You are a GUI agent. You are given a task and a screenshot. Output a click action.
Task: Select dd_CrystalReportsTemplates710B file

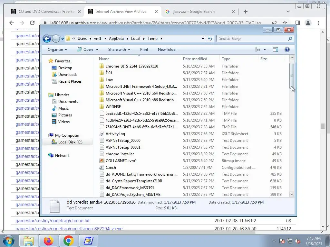[134, 181]
